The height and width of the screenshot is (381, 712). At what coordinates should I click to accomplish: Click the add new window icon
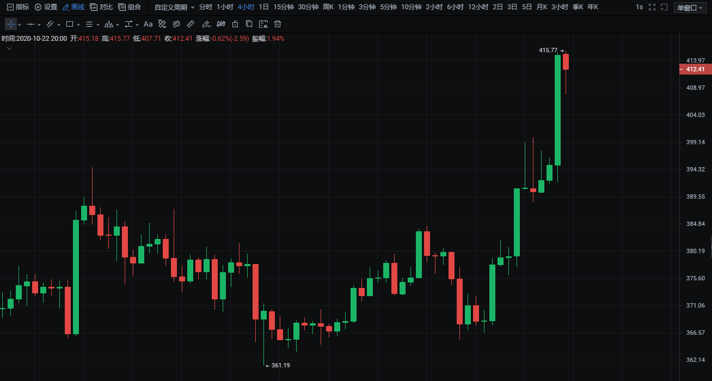665,7
